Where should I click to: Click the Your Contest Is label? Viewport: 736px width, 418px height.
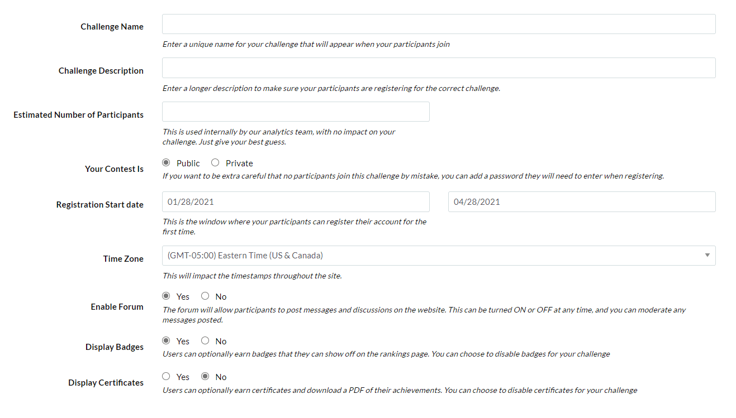point(114,169)
